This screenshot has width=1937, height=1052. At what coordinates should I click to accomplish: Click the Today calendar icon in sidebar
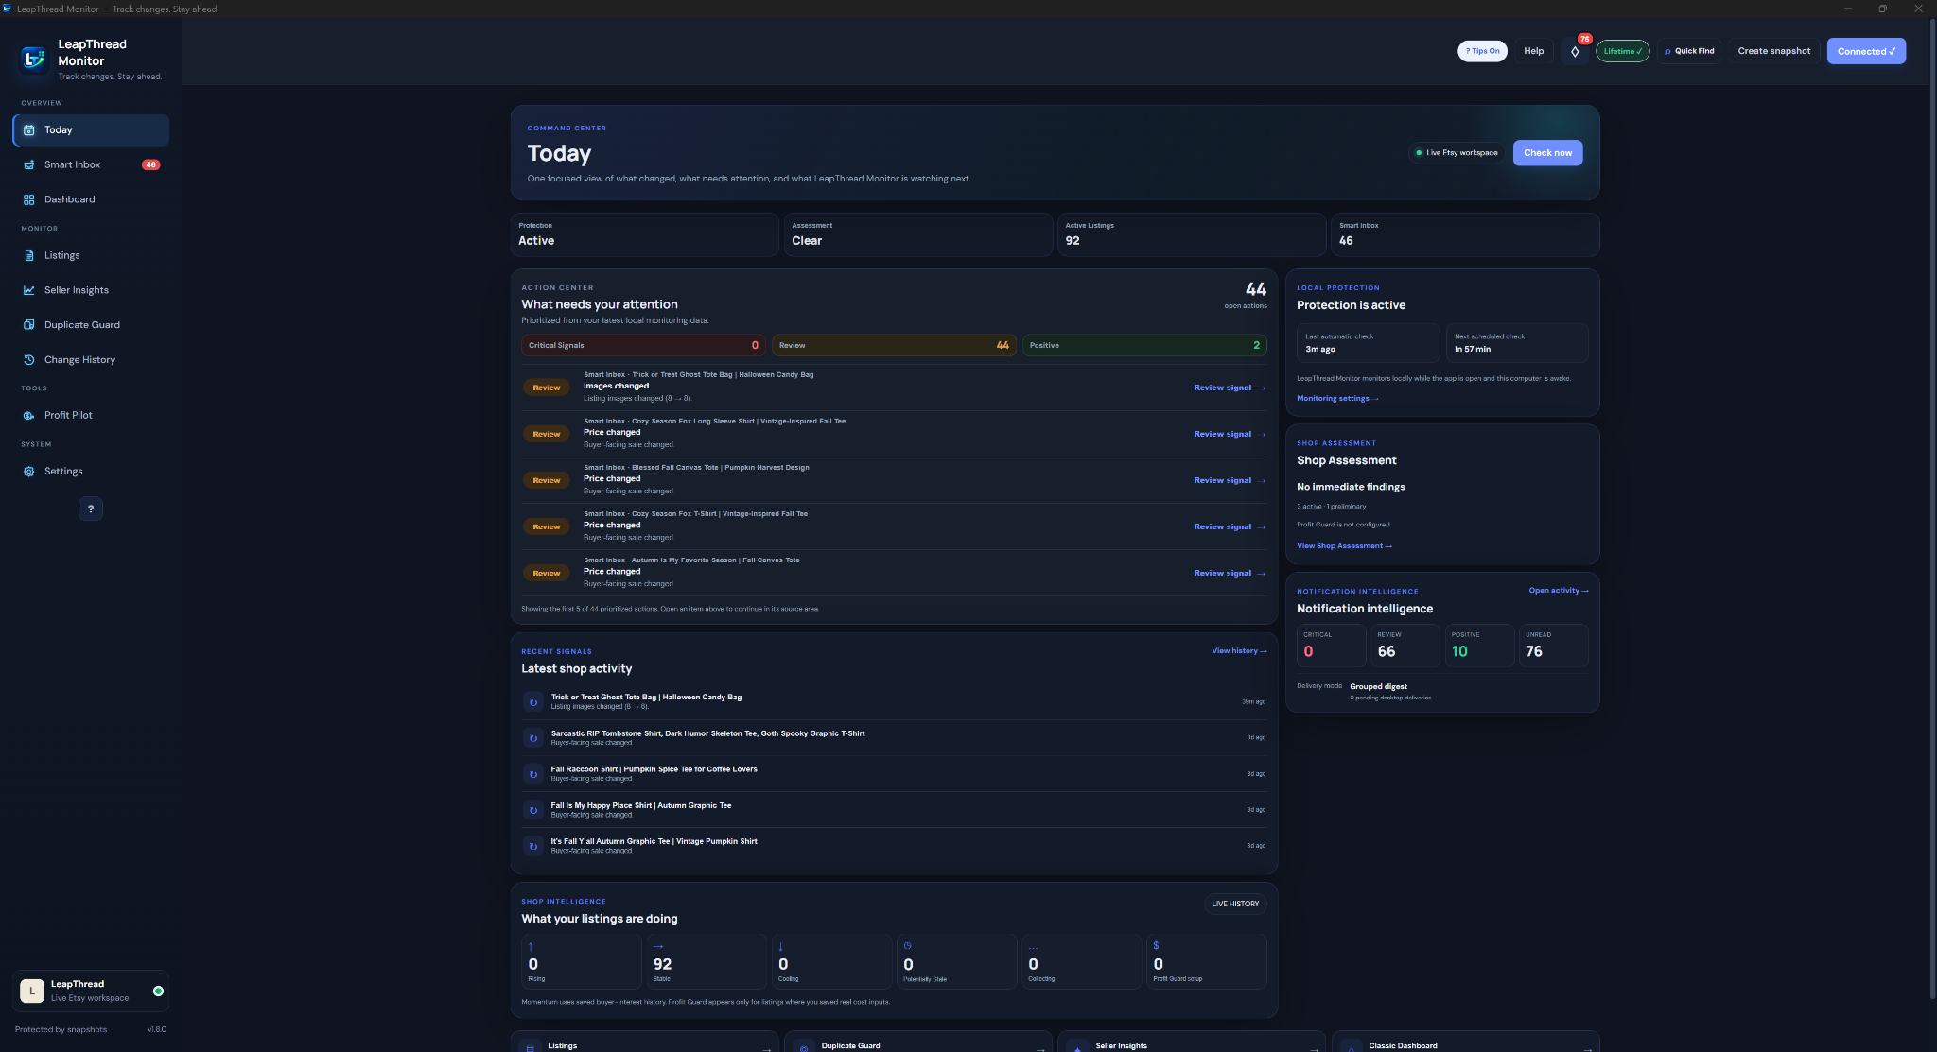pos(28,130)
